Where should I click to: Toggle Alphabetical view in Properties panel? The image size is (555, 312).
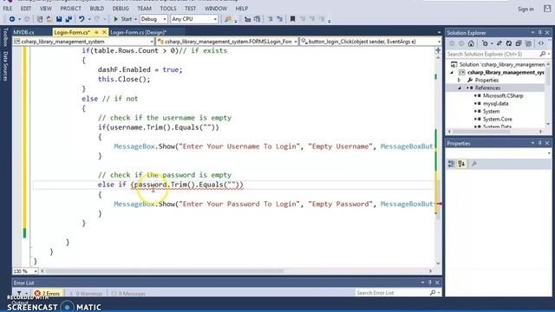coord(461,164)
